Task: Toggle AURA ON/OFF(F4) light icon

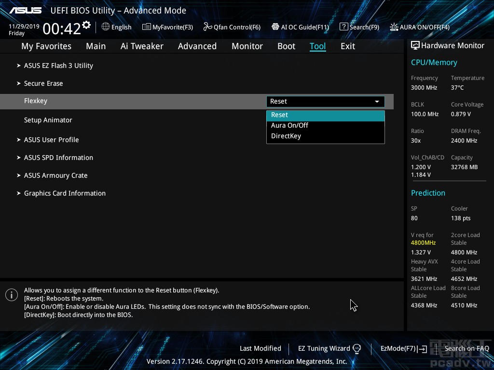Action: 394,27
